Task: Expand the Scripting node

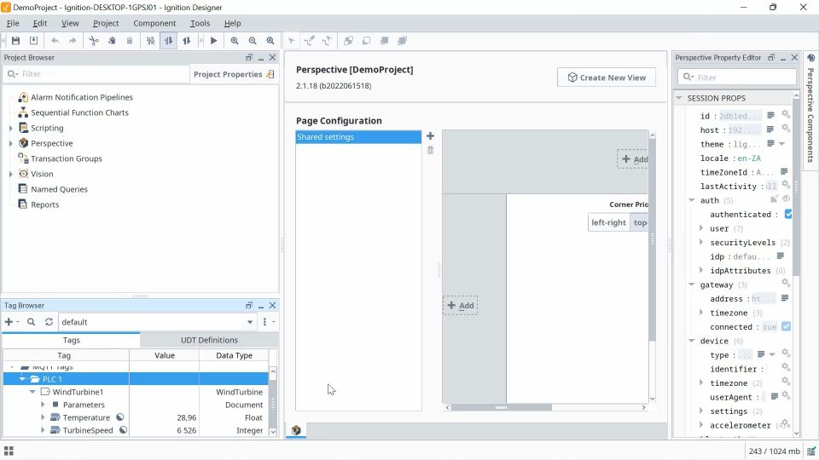Action: point(10,128)
